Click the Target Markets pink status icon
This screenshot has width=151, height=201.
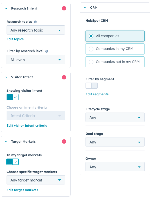click(x=64, y=141)
